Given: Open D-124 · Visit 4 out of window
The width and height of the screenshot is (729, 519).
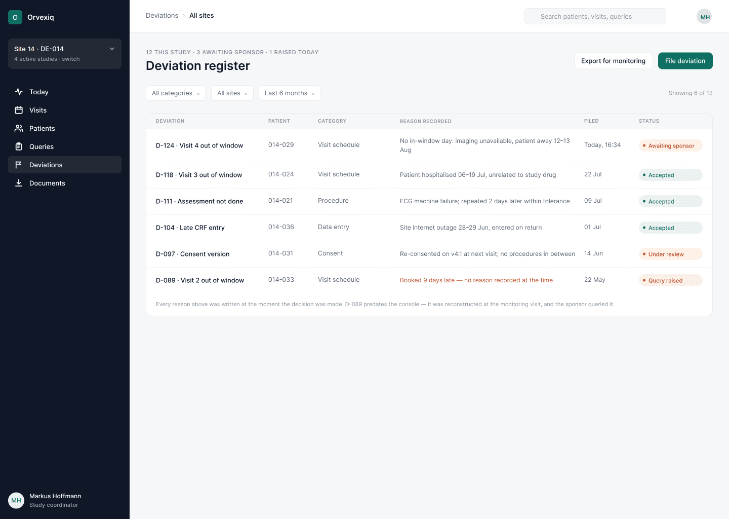Looking at the screenshot, I should pyautogui.click(x=199, y=145).
